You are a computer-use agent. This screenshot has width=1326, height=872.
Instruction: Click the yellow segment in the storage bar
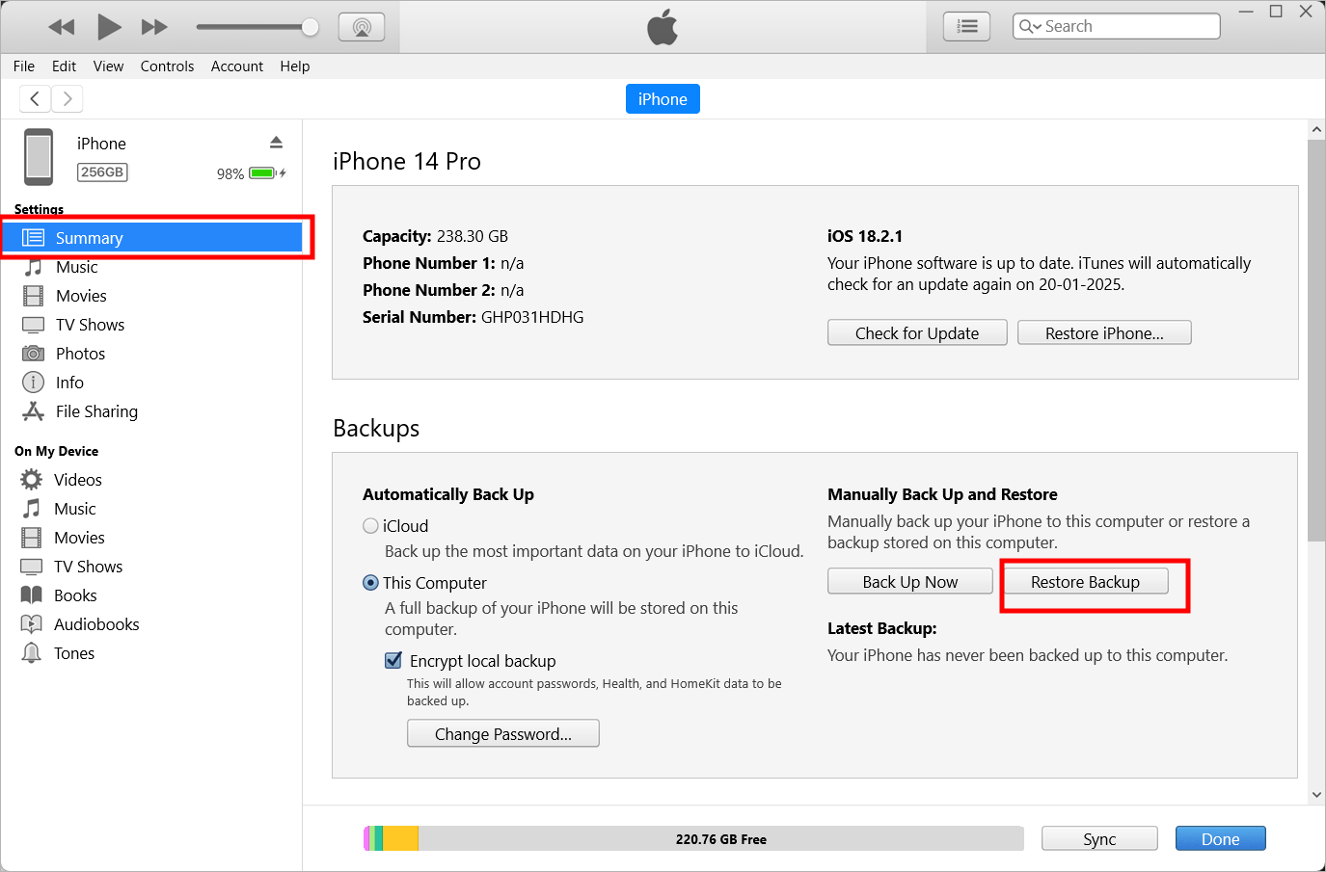401,838
